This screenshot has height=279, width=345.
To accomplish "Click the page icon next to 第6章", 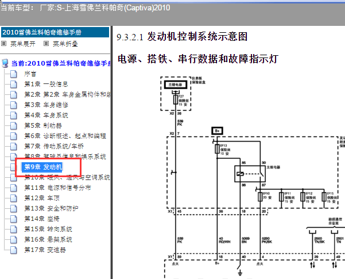I will point(14,136).
